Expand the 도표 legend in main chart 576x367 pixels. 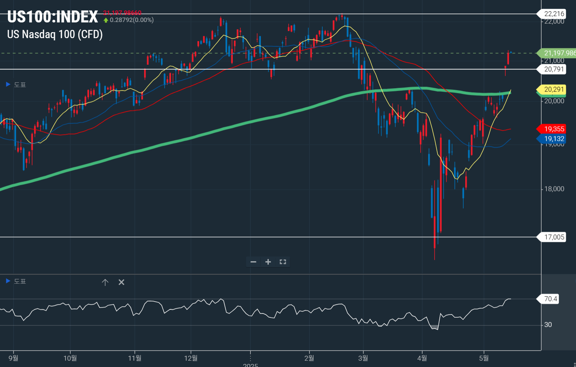click(x=8, y=85)
